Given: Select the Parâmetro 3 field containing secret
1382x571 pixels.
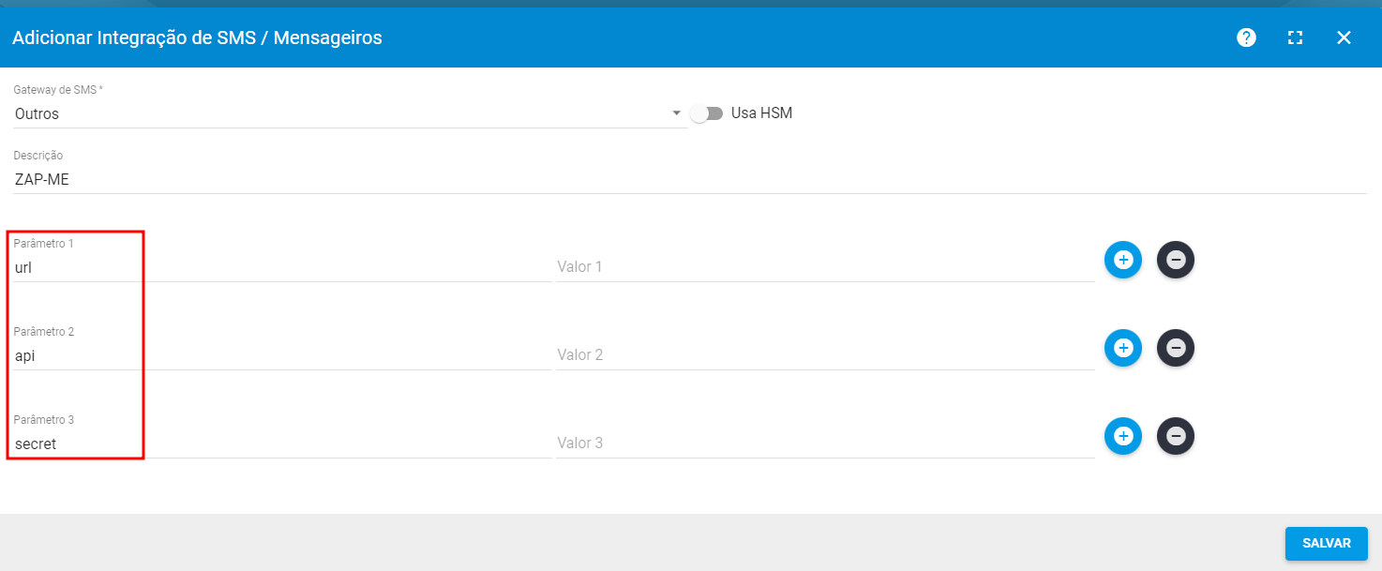Looking at the screenshot, I should coord(282,443).
